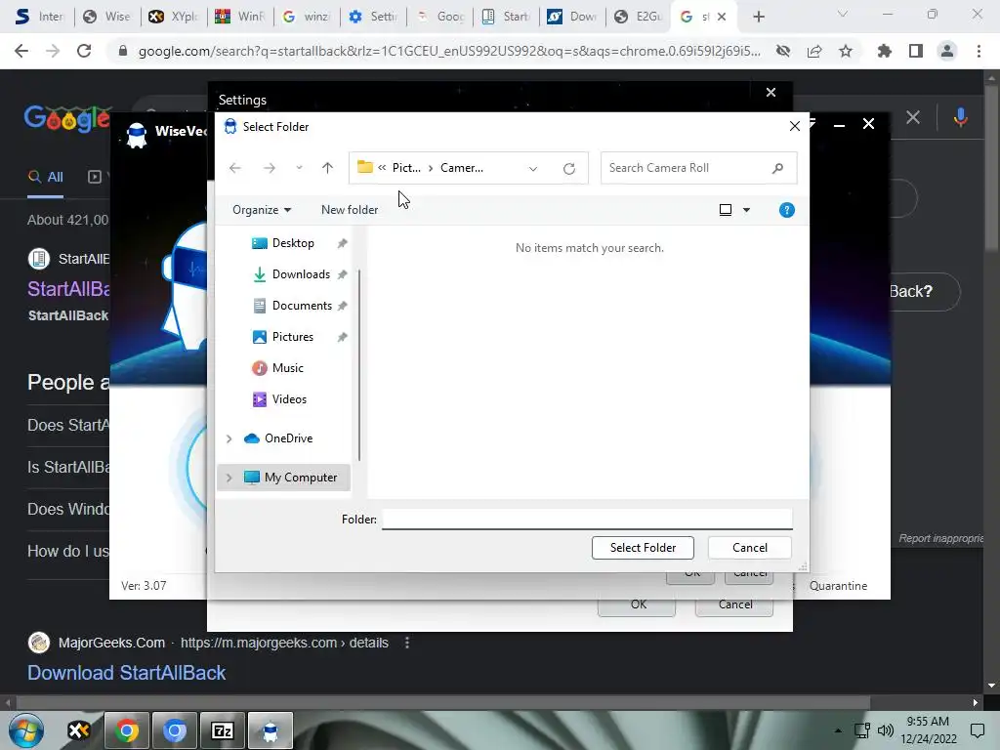Open Chrome profile avatar
1000x750 pixels.
(947, 51)
